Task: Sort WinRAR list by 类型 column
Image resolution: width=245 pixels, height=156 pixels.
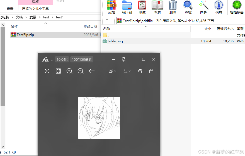Action: [x=240, y=29]
